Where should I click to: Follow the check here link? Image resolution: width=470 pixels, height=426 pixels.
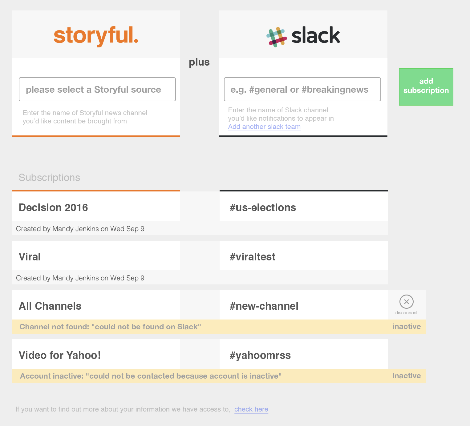point(251,409)
